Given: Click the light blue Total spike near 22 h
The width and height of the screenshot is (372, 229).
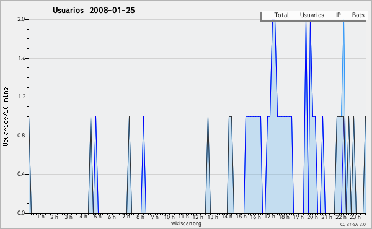Looking at the screenshot, I should (343, 69).
